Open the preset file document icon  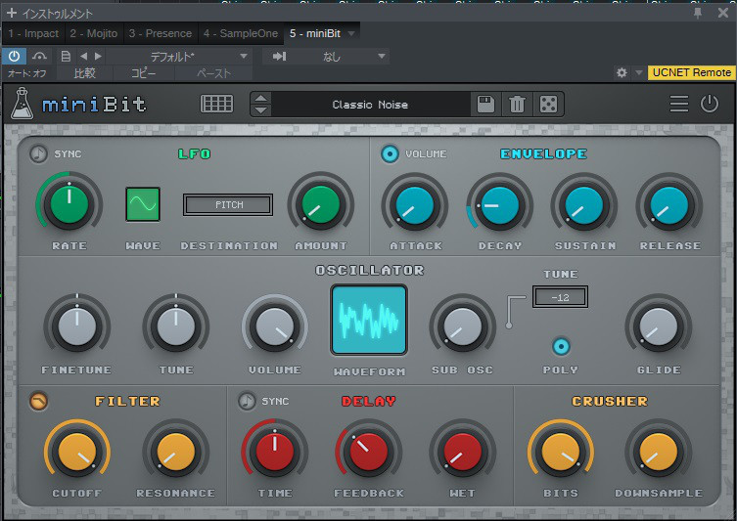(x=66, y=57)
